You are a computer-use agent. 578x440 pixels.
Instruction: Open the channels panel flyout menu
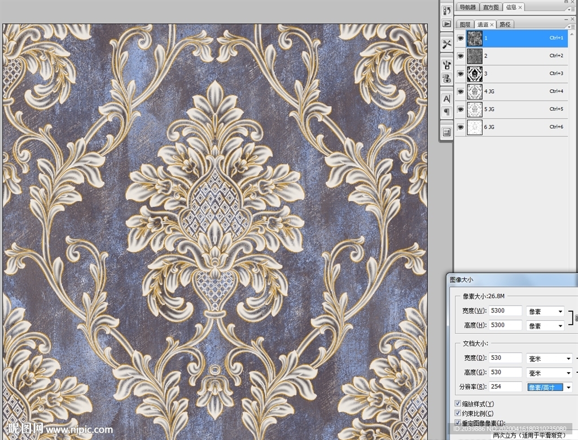point(572,27)
